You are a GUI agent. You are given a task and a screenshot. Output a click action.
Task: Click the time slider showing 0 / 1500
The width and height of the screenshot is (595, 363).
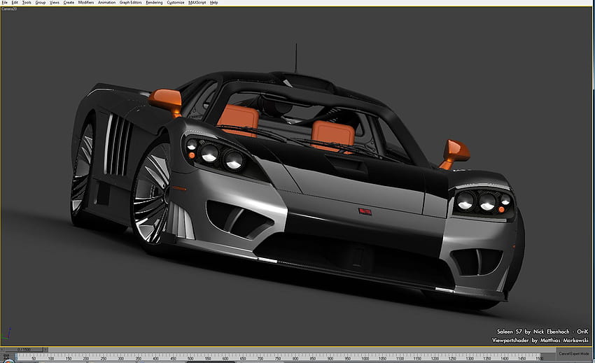(x=24, y=349)
